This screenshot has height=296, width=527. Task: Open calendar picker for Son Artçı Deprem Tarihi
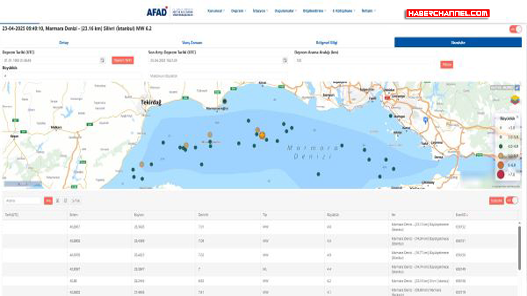pos(284,60)
